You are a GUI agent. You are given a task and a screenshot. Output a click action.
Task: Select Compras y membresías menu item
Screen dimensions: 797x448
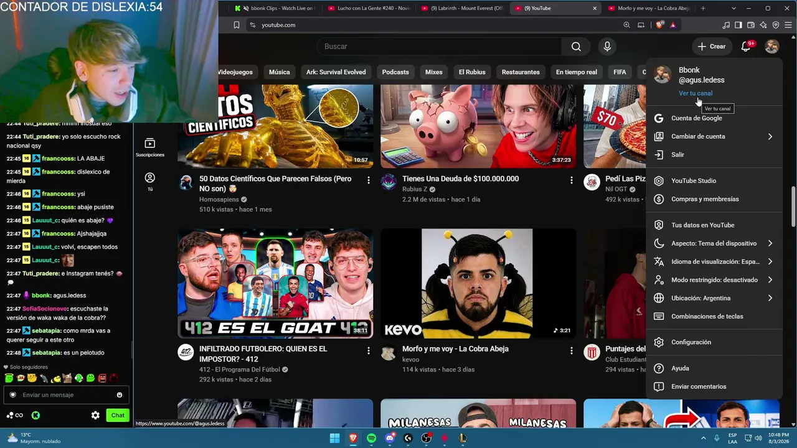[714, 199]
